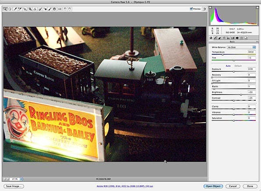The width and height of the screenshot is (261, 191).
Task: Switch to the Camera Calibration tab
Action: coord(237,38)
